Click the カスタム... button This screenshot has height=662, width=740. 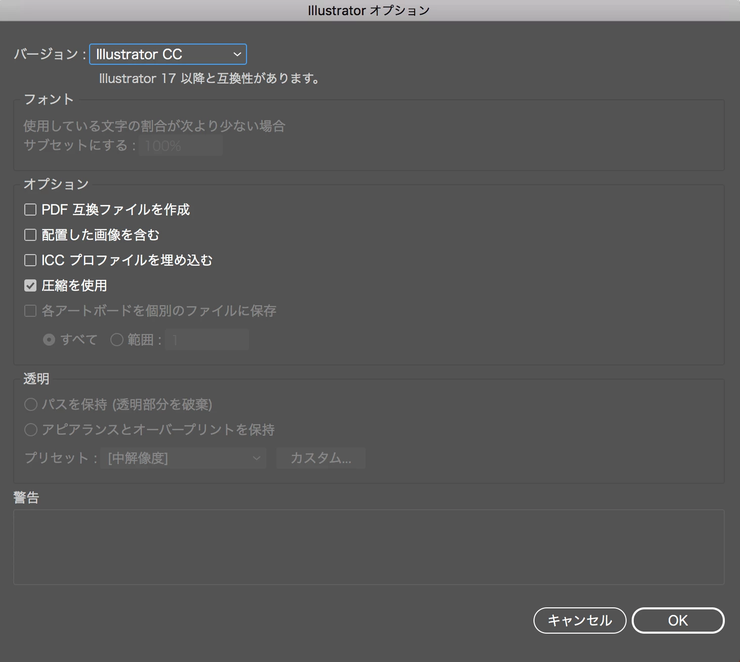pos(321,458)
